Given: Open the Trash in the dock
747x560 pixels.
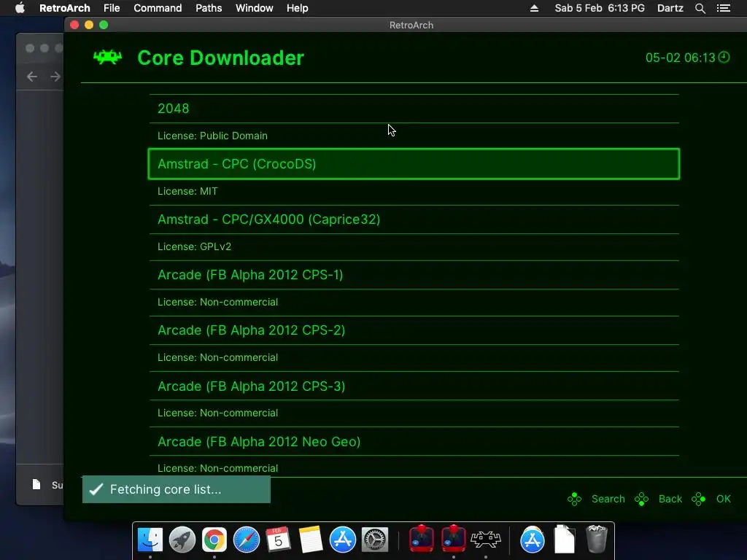Looking at the screenshot, I should [597, 539].
